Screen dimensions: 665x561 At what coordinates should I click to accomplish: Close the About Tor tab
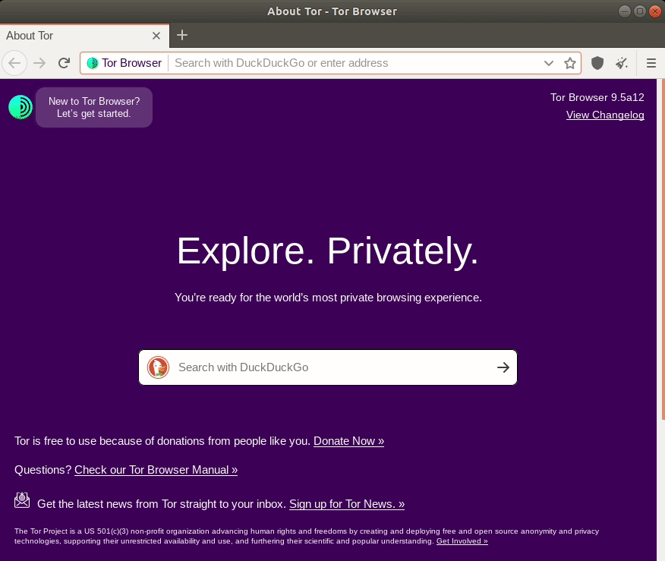tap(156, 36)
